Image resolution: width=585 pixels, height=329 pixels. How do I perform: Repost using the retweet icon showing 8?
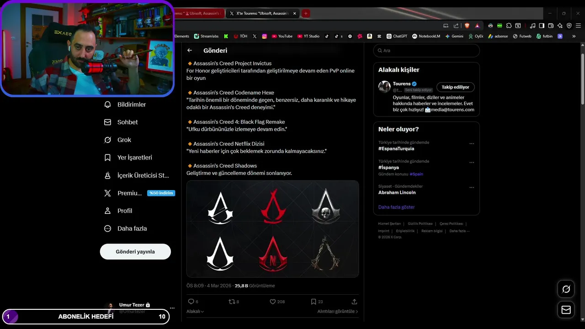coord(234,302)
